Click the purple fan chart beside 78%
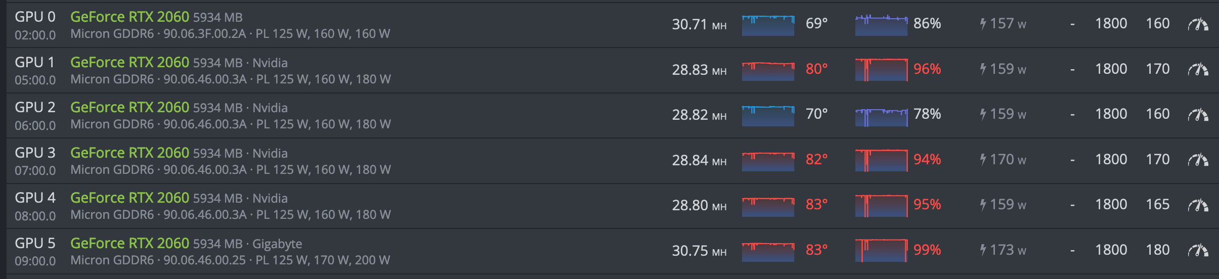Screen dimensions: 1219x279 coord(881,117)
